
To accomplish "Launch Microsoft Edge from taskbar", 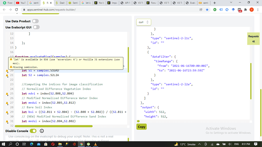I will [x=32, y=144].
